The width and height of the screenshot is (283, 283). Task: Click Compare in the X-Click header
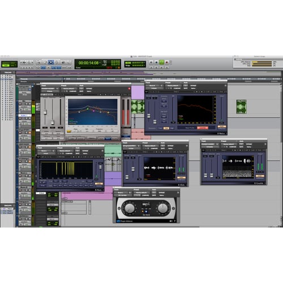point(155,148)
